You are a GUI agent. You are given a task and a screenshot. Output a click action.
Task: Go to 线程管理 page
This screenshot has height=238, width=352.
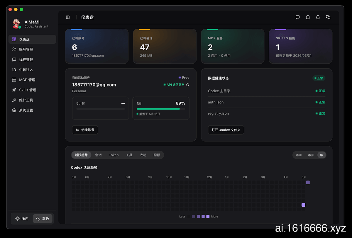coord(32,59)
